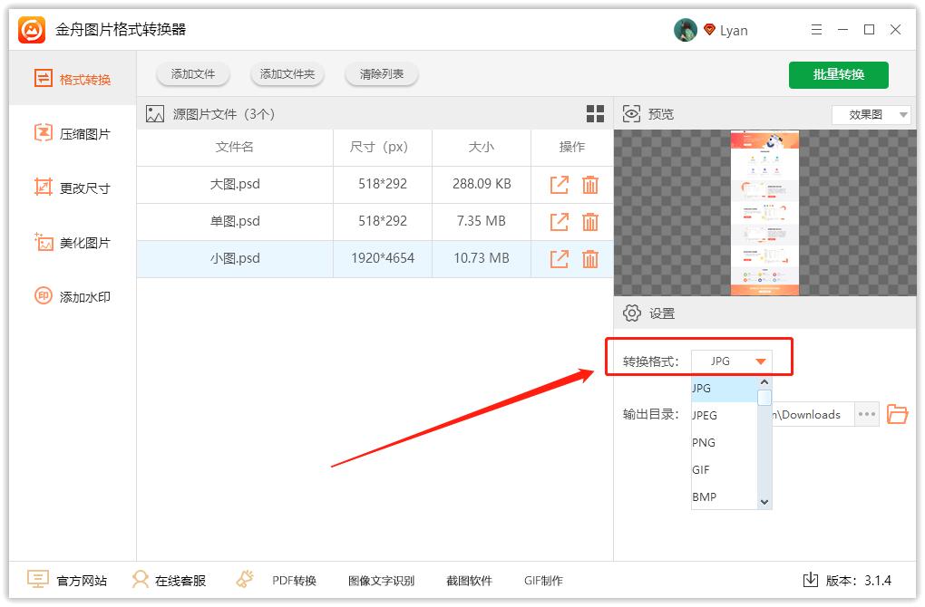The width and height of the screenshot is (925, 607).
Task: Open the hamburger menu near the close button
Action: coord(815,29)
